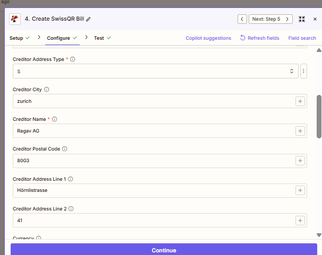Viewport: 322px width, 255px height.
Task: Open Field search
Action: pos(302,38)
